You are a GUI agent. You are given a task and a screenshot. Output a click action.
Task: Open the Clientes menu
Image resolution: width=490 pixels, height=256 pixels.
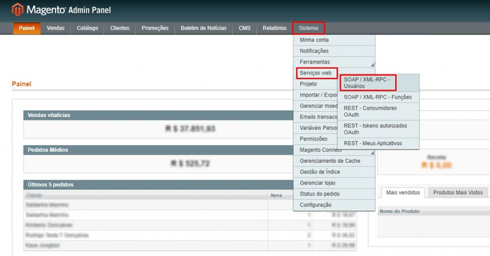(120, 28)
